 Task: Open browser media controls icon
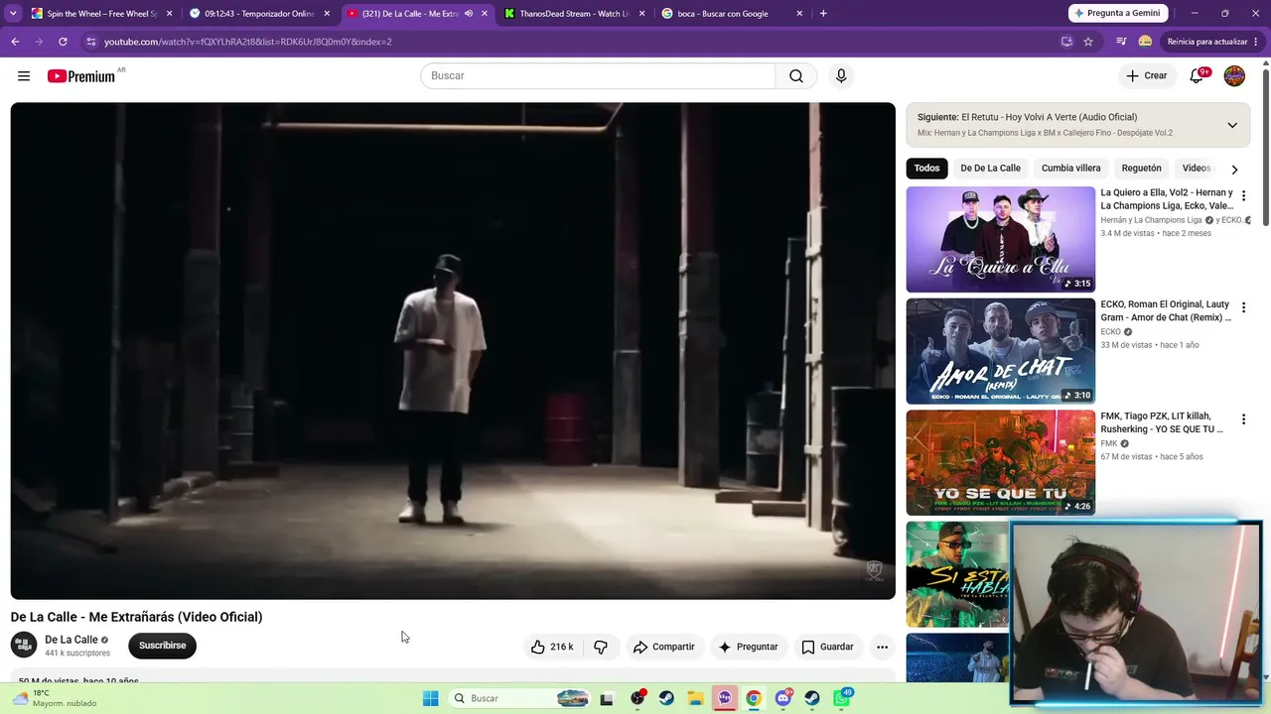click(x=1121, y=42)
